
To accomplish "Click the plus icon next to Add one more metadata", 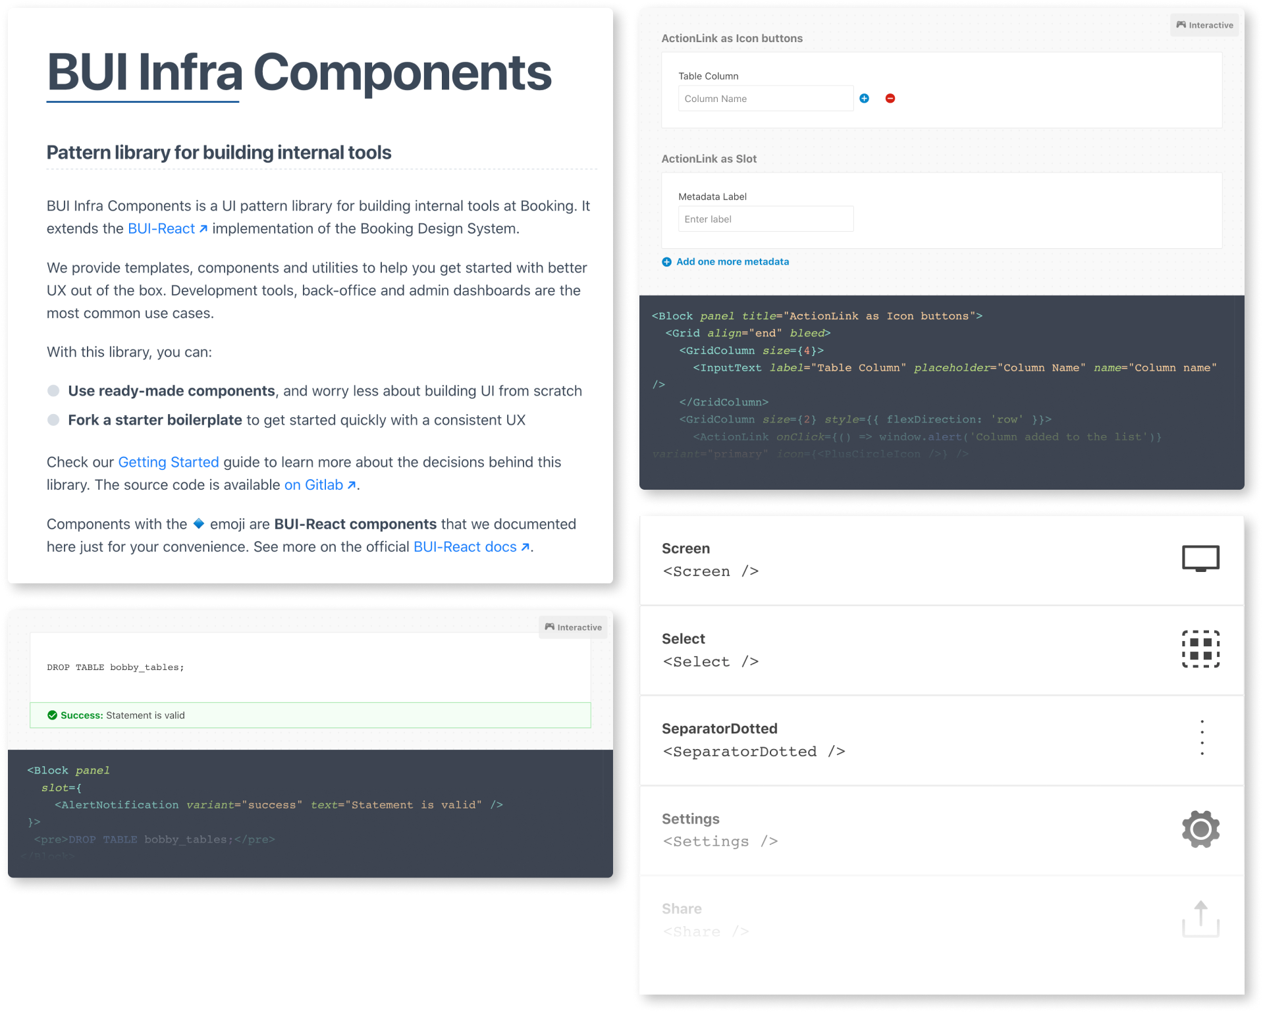I will pyautogui.click(x=666, y=261).
